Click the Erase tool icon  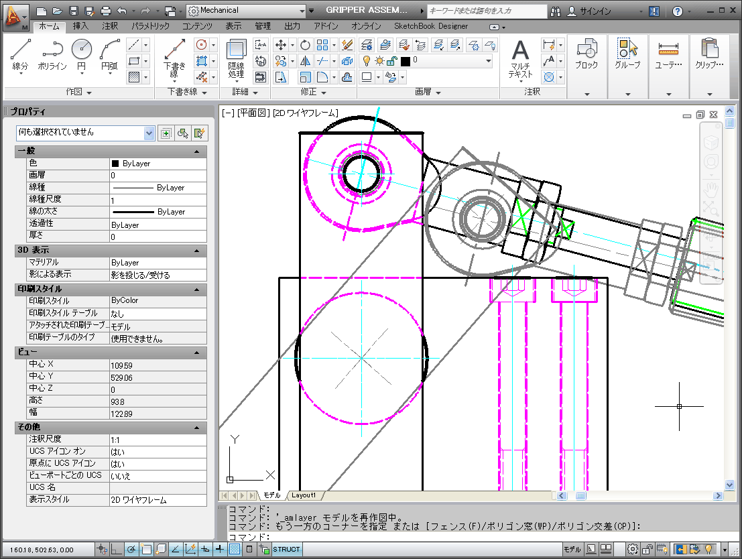[347, 45]
